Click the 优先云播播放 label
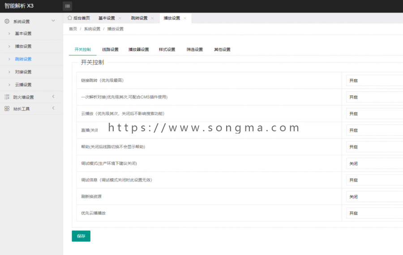 pos(93,213)
